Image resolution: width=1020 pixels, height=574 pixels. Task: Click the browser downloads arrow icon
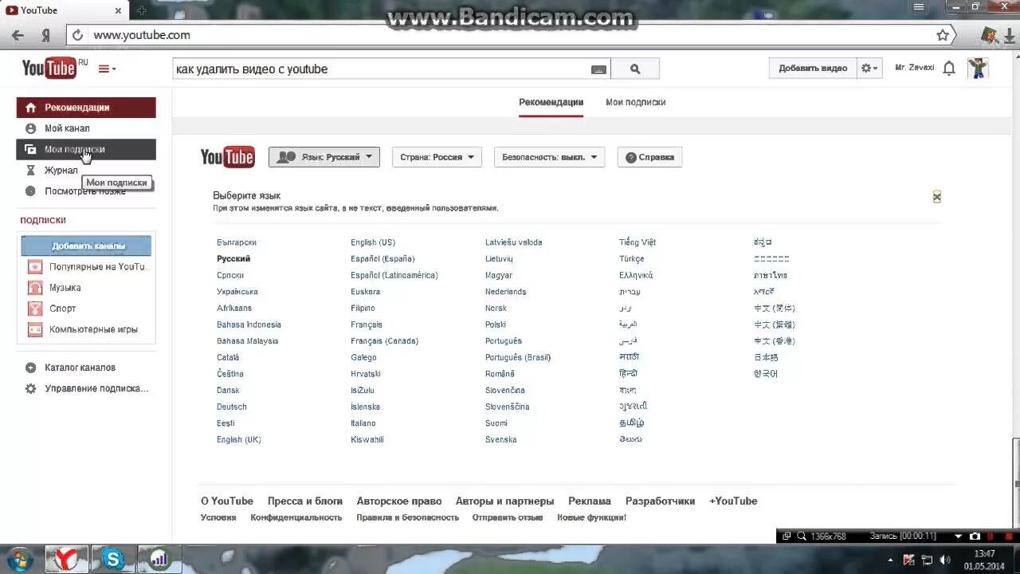1009,37
